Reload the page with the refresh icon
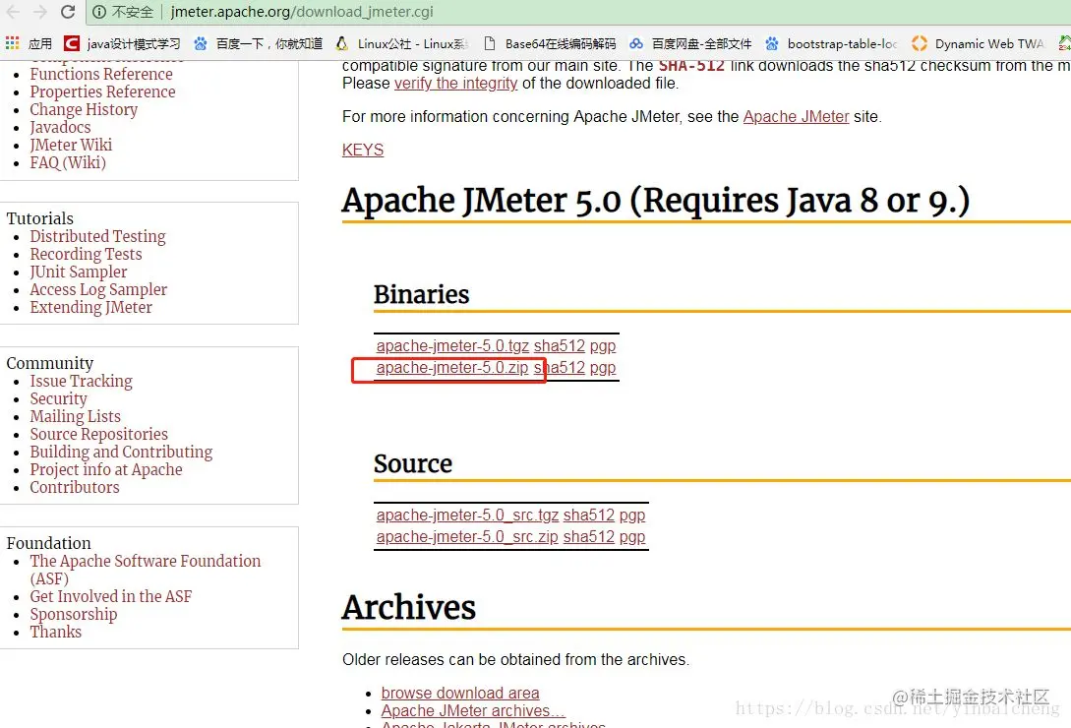 click(68, 12)
